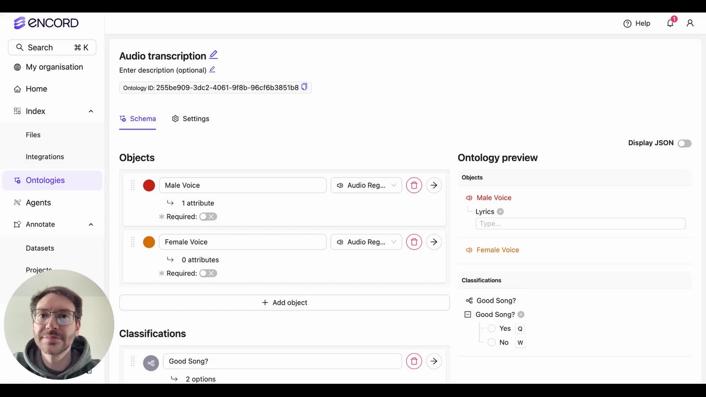The image size is (706, 397).
Task: Delete the Male Voice object
Action: 414,185
